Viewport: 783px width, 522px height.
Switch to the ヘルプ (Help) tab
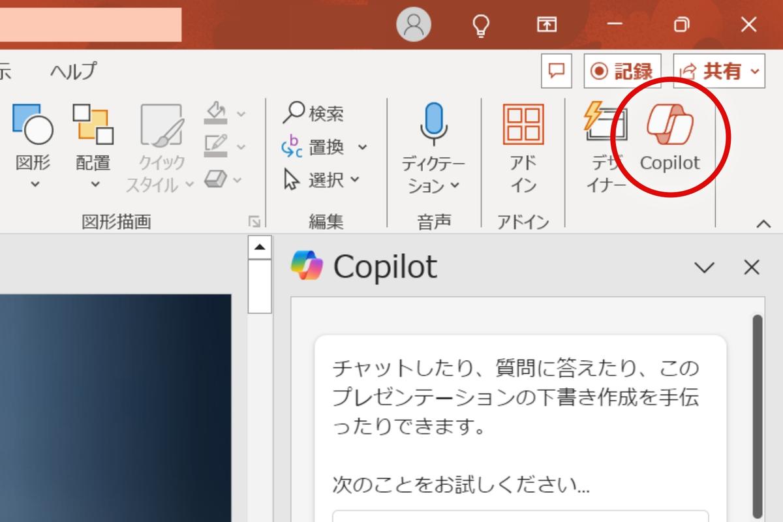(72, 70)
